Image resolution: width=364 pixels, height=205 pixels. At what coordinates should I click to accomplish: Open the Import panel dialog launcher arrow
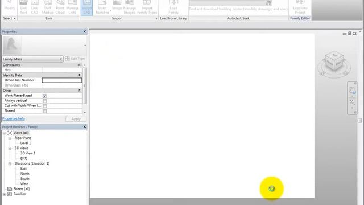[x=156, y=18]
